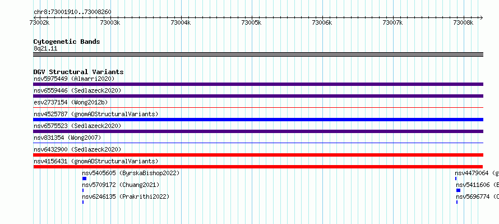Click the 73007k ruler position
The image size is (499, 224).
pyautogui.click(x=392, y=22)
